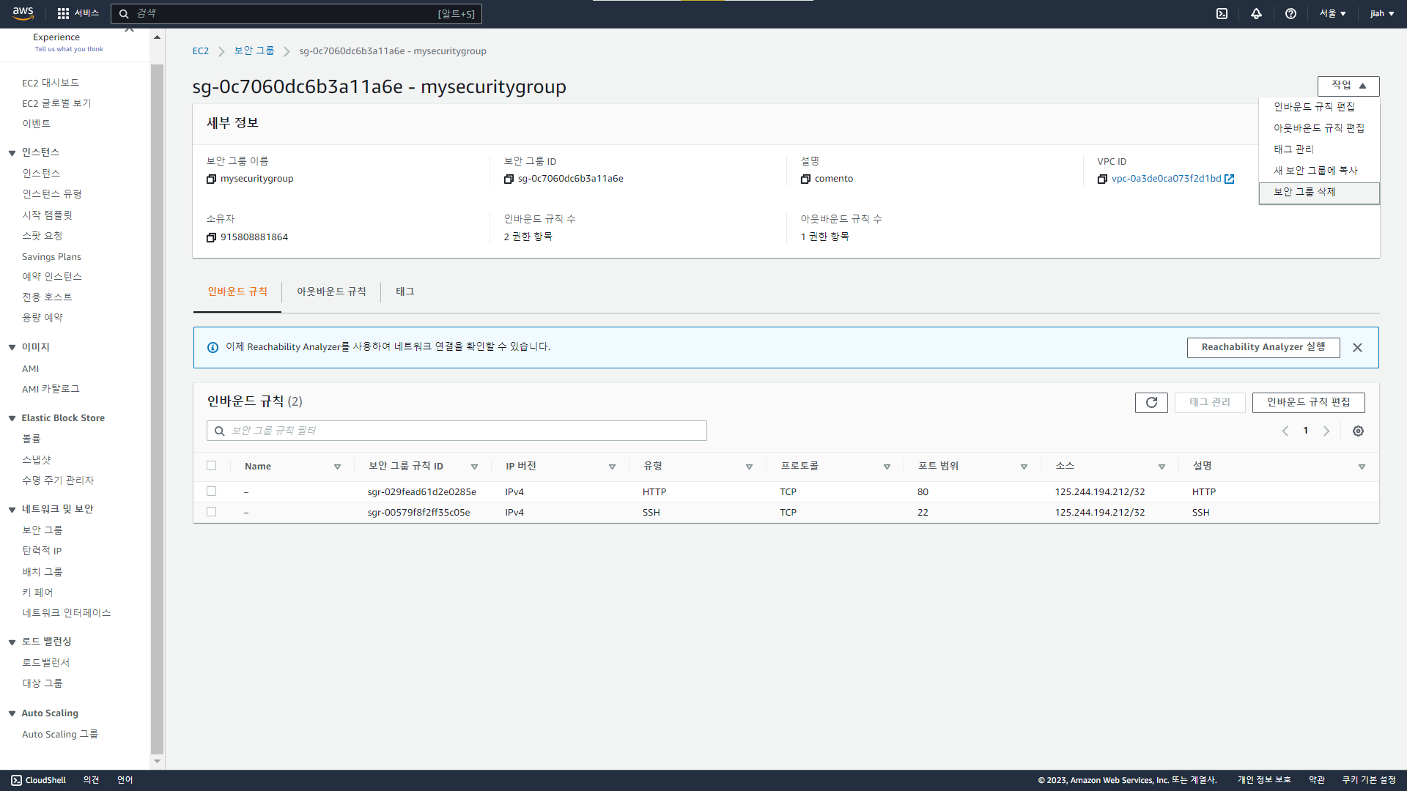Dismiss the Reachability Analyzer banner
This screenshot has height=791, width=1407.
[x=1357, y=347]
